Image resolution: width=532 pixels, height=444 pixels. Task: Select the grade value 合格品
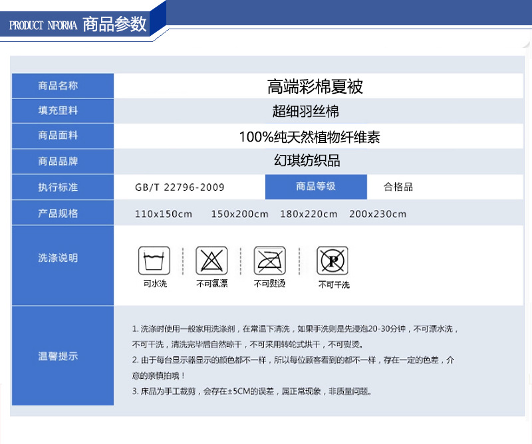click(x=398, y=187)
